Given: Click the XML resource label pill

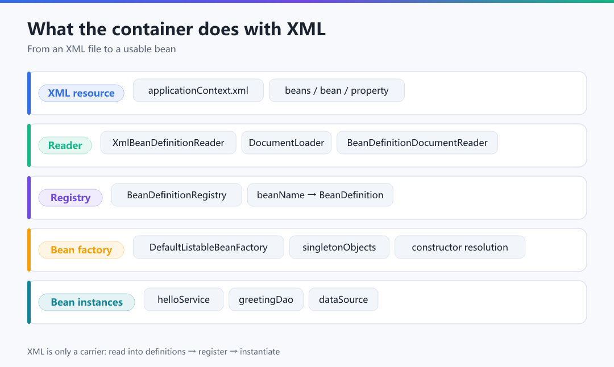Looking at the screenshot, I should coord(81,93).
